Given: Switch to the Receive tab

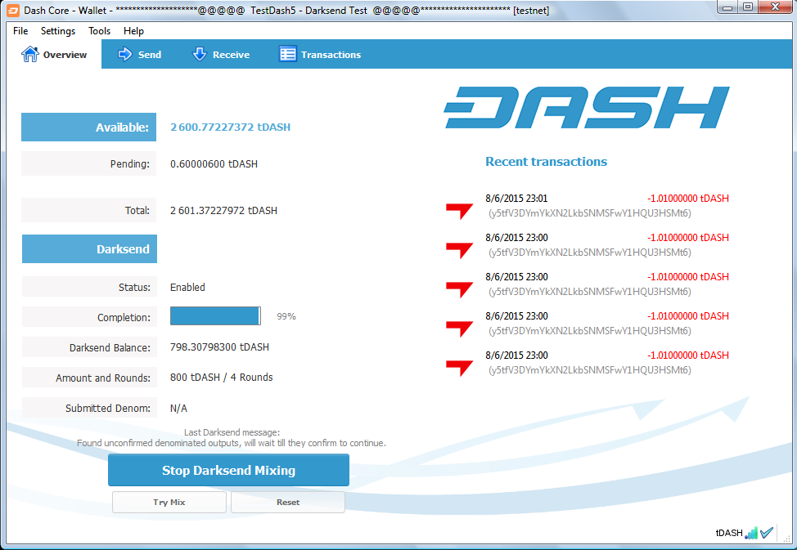Looking at the screenshot, I should [x=221, y=54].
